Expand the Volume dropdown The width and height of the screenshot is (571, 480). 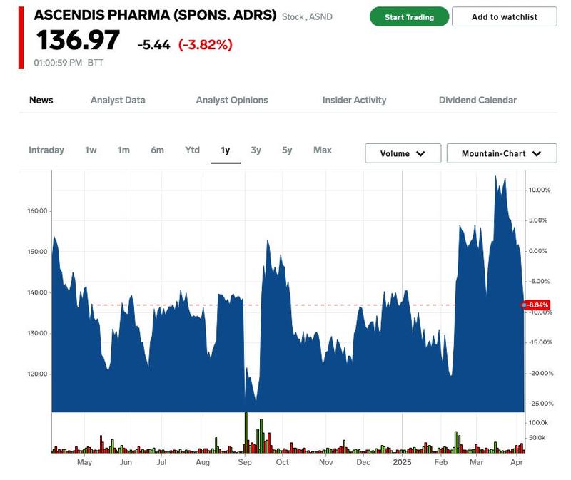(x=403, y=153)
